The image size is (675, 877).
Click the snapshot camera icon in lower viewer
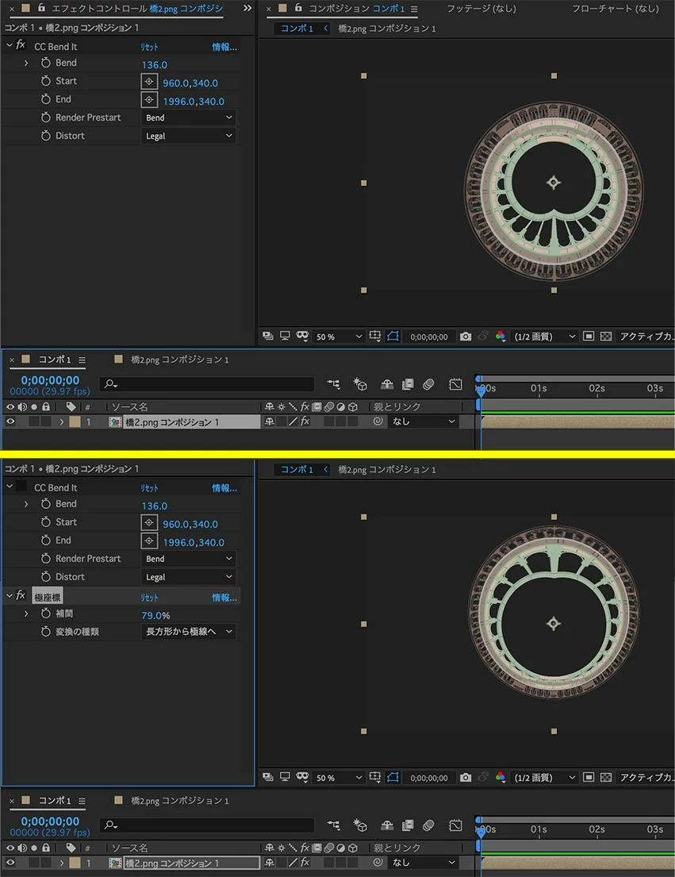click(466, 778)
